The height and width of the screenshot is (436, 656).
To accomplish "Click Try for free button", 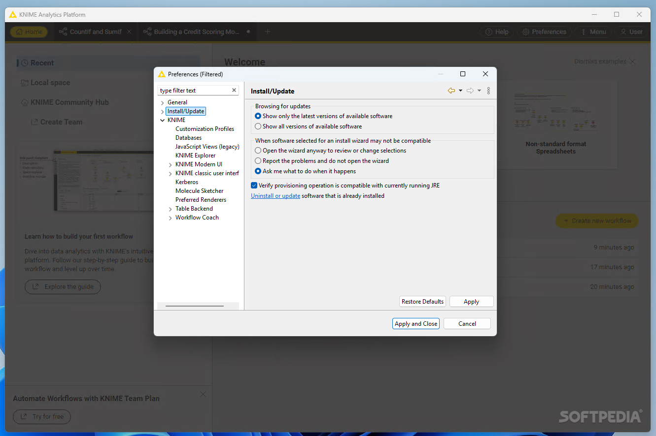I will [42, 417].
